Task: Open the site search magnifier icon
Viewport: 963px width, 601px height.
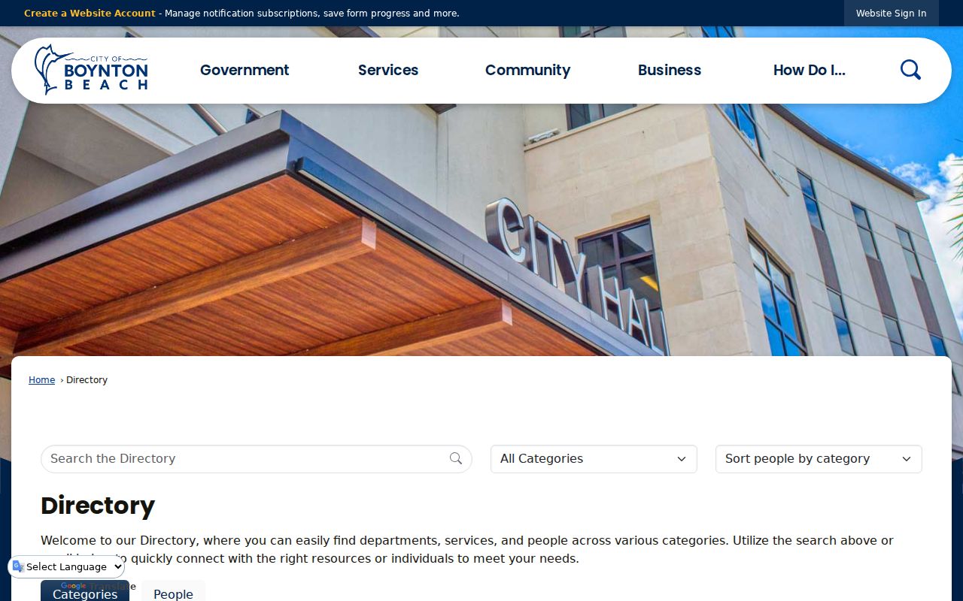Action: pos(910,70)
